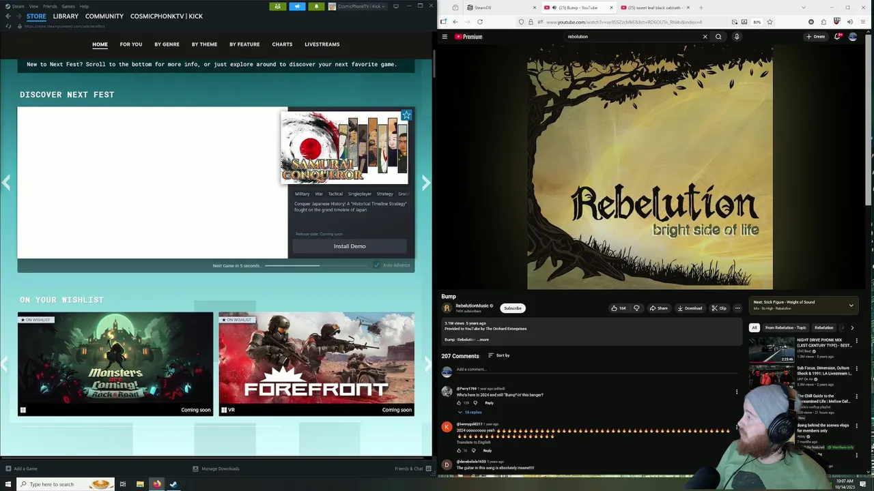Switch to SteamDB browser tab

[502, 8]
